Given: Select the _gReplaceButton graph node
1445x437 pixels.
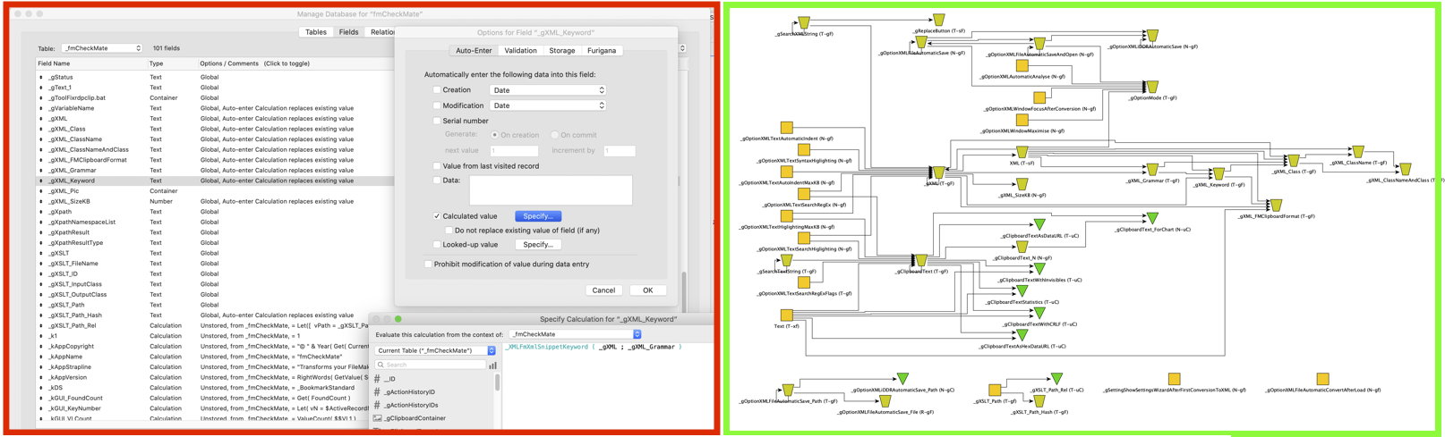Looking at the screenshot, I should (938, 20).
